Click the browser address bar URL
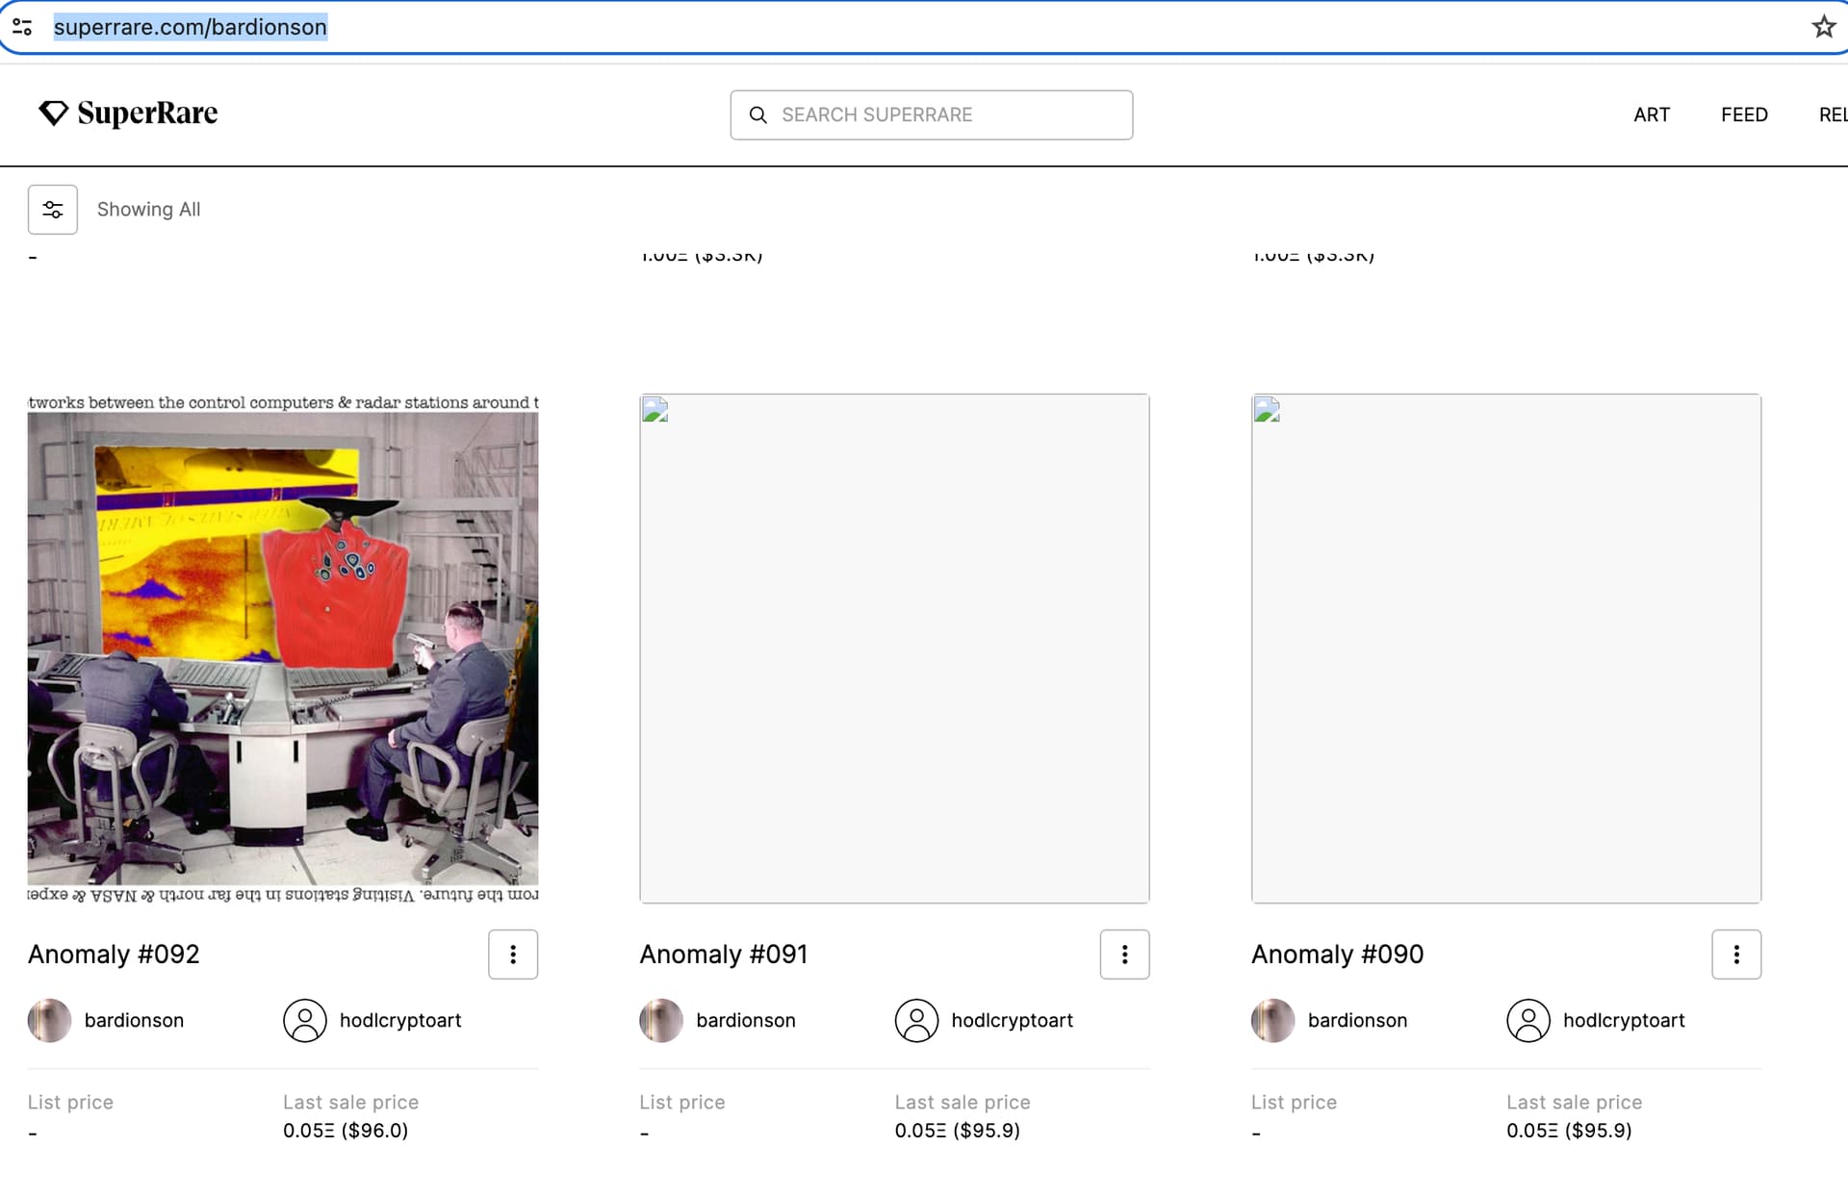Viewport: 1848px width, 1198px height. coord(191,27)
